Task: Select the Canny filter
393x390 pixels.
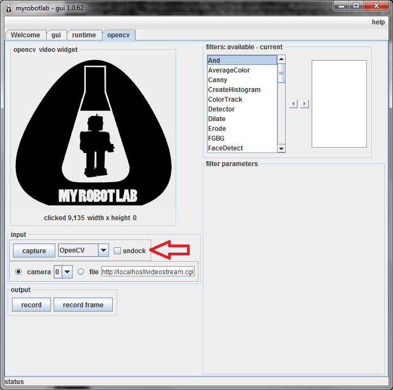Action: (x=242, y=80)
